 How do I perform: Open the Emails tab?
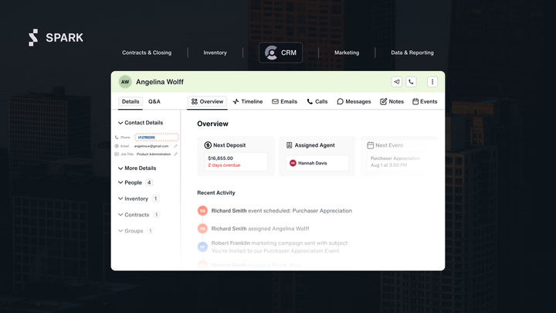tap(284, 101)
